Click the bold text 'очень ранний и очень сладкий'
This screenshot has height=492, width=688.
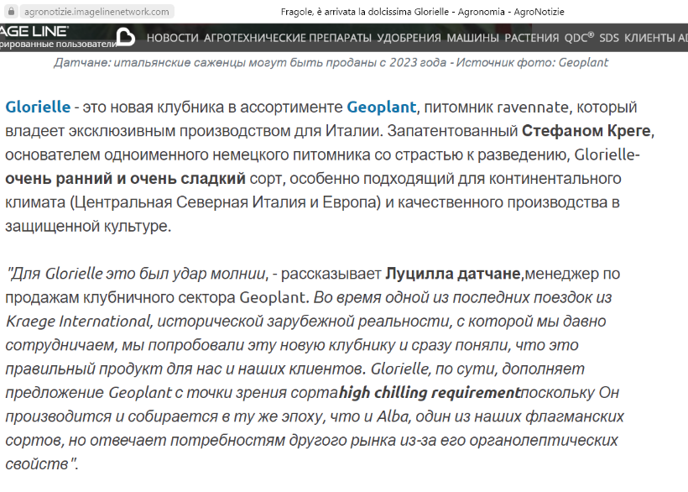point(125,179)
